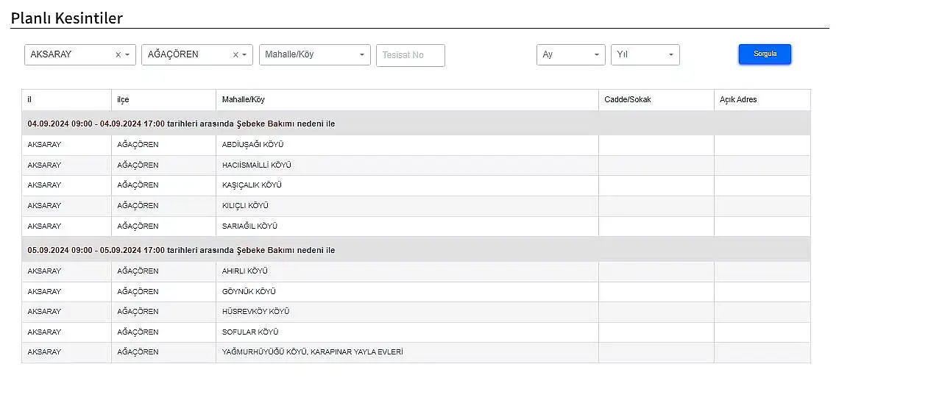Click the il column header
Image resolution: width=942 pixels, height=414 pixels.
click(66, 100)
